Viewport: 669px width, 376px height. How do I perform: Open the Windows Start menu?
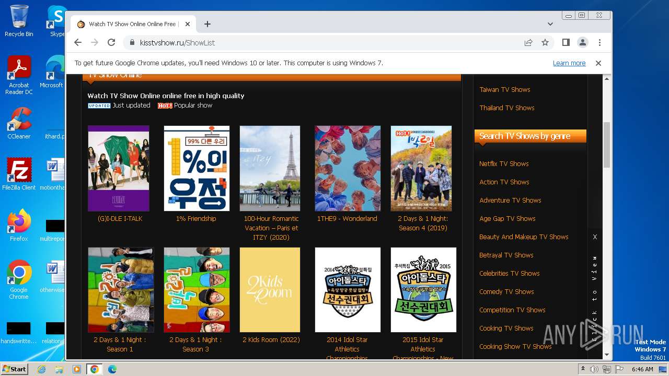coord(15,369)
